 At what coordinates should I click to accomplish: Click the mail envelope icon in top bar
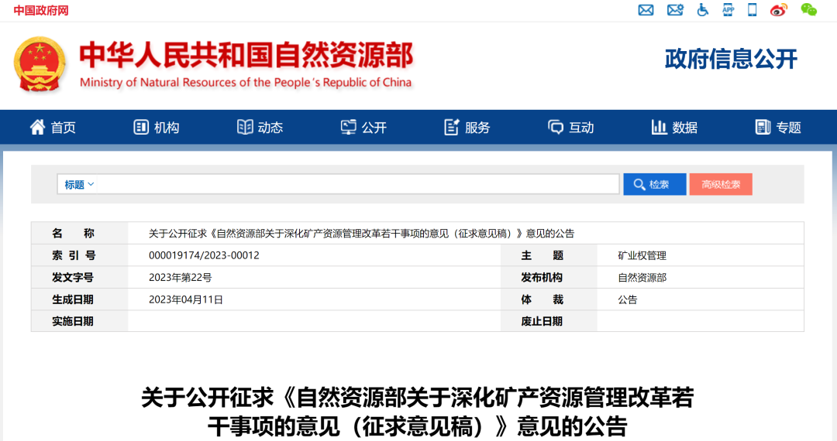point(646,10)
